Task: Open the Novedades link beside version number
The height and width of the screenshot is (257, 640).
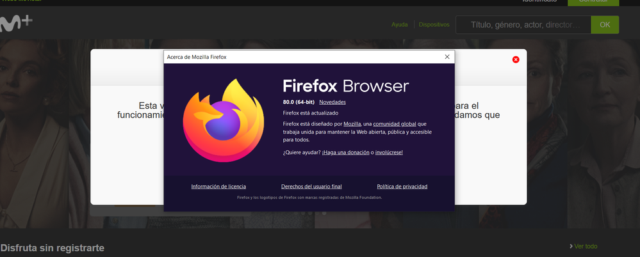Action: tap(332, 102)
